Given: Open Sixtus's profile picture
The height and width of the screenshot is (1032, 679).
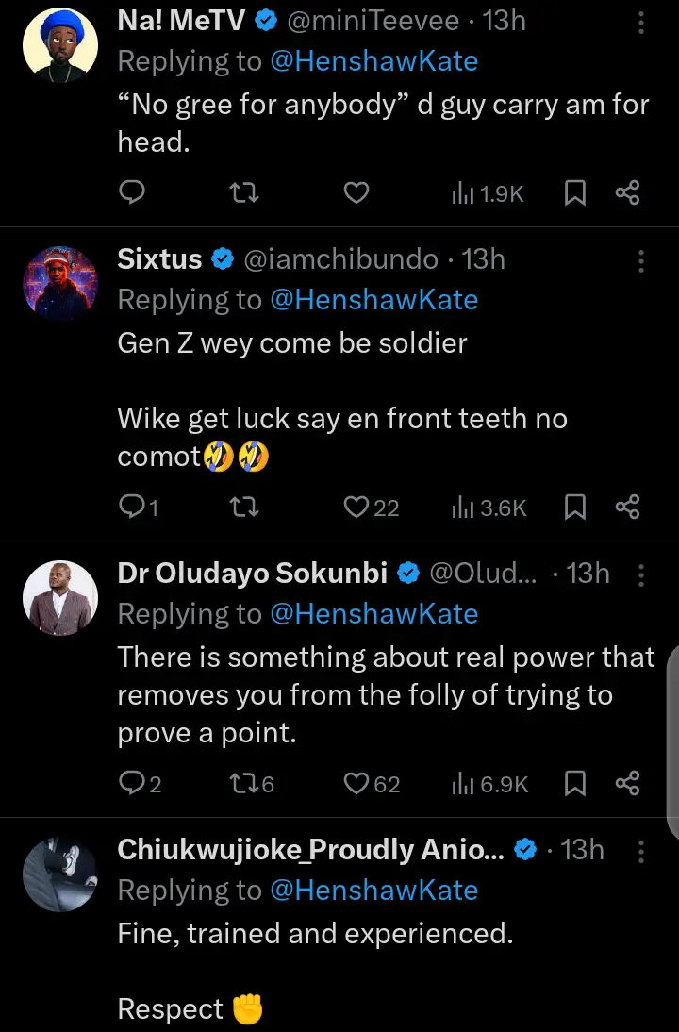Looking at the screenshot, I should tap(60, 283).
